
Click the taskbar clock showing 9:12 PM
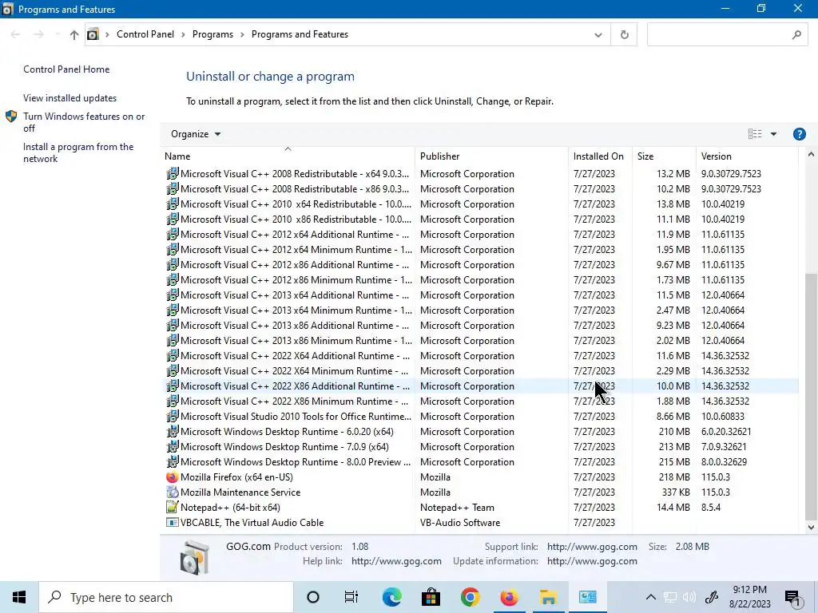click(749, 597)
